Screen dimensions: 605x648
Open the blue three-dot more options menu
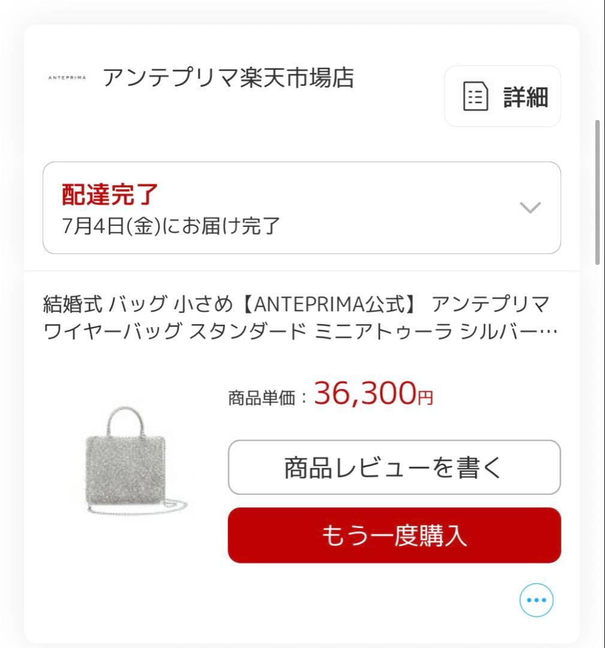click(x=536, y=599)
